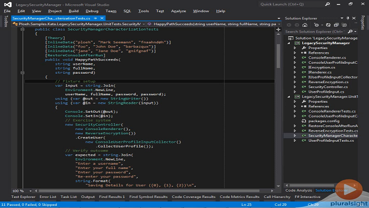The width and height of the screenshot is (369, 208).
Task: Open the Build menu
Action: [x=74, y=11]
